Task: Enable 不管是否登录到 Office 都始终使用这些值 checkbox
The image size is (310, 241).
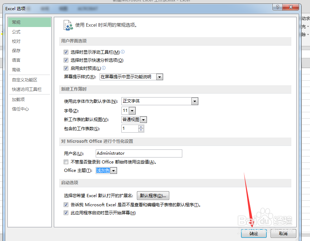Action: [66, 162]
